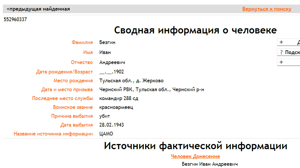This screenshot has height=168, width=300.
Task: Select the last service place командир 288 сд
Action: coord(119,99)
